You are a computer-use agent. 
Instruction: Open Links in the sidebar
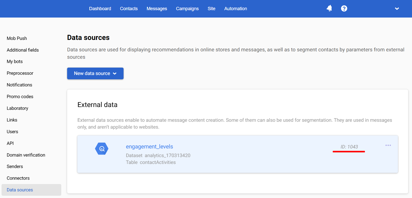click(x=12, y=120)
